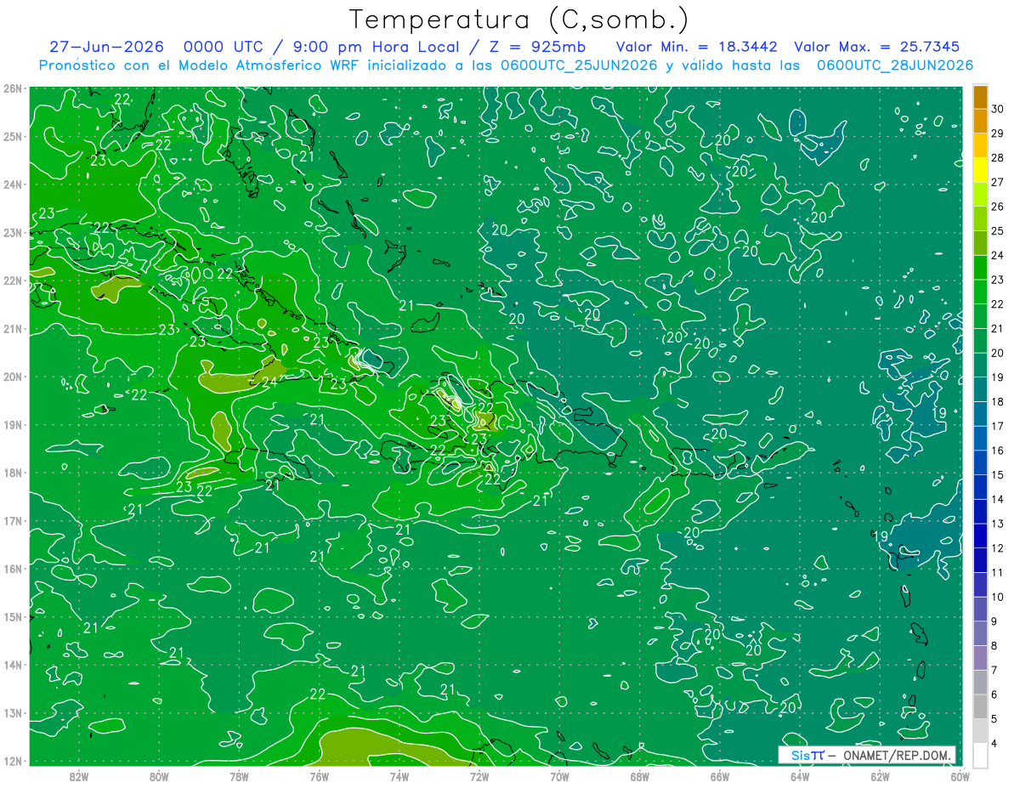Click longitude axis label 80W

pos(159,776)
